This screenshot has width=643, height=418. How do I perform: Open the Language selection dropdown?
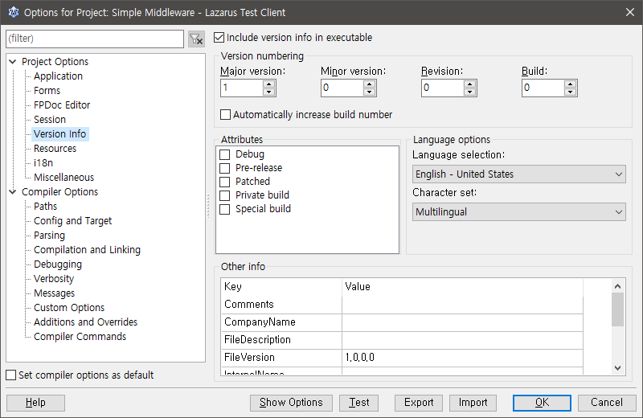(518, 174)
